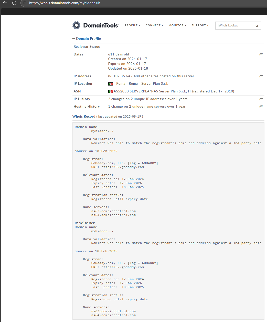267x322 pixels.
Task: Click the 'Registrar Status' row label
Action: coord(87,47)
